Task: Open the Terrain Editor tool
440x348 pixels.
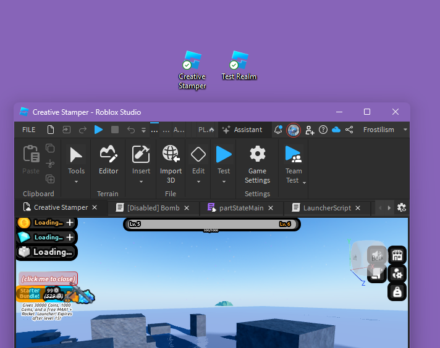Action: (x=108, y=159)
